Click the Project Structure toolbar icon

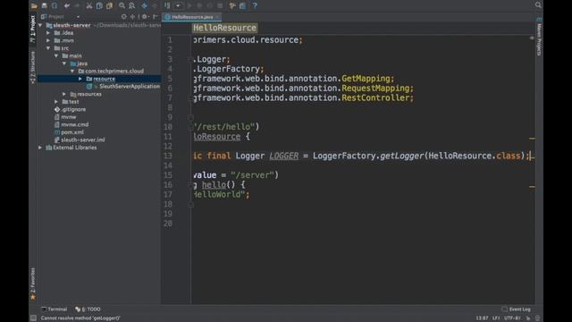(232, 5)
